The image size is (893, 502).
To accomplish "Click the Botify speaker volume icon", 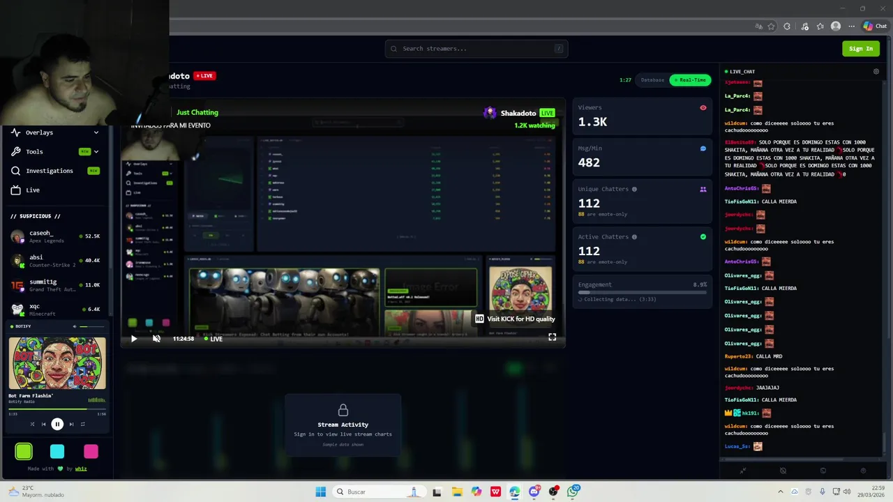I will (x=75, y=326).
